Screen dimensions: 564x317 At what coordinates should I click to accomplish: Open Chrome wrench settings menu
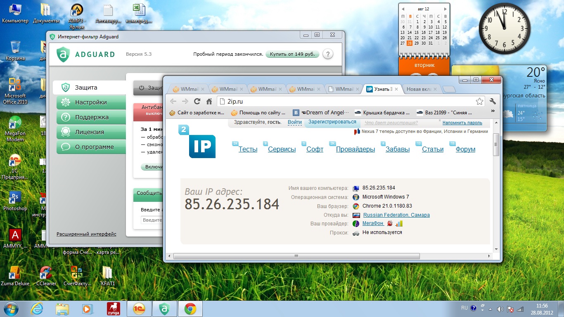493,101
